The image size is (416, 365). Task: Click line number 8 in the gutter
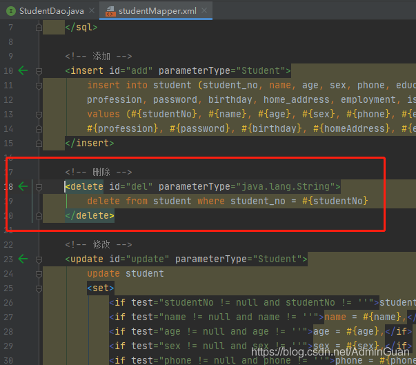tap(10, 42)
